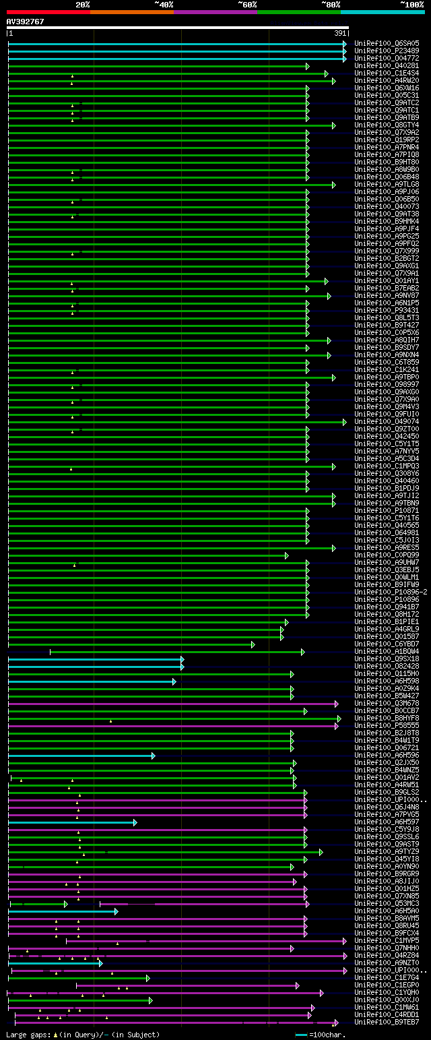Screen dimensions: 431x1040
Task: Click hit label UniRef100_B9HMK4
Action: click(x=387, y=221)
